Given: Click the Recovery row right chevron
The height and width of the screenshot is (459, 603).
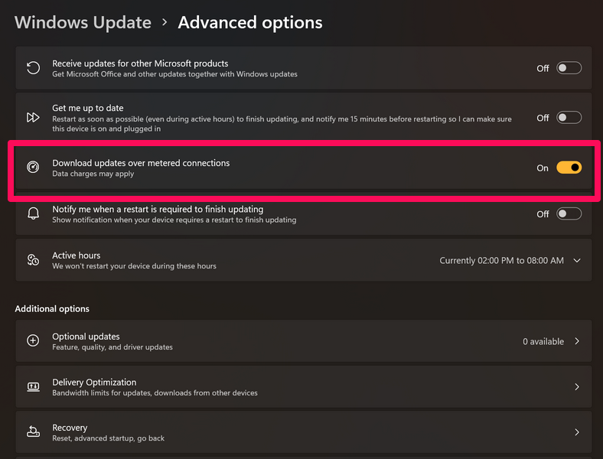Looking at the screenshot, I should [x=577, y=432].
